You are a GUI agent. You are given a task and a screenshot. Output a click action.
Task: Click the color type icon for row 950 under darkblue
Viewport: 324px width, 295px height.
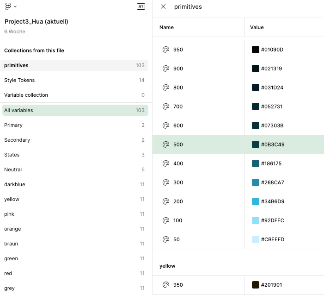tap(166, 50)
